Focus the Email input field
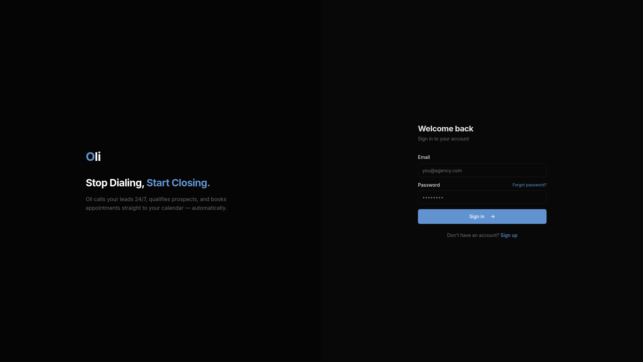 point(482,170)
